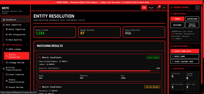
Task: Click the Audit Logs live stat tile
Action: pos(192,86)
